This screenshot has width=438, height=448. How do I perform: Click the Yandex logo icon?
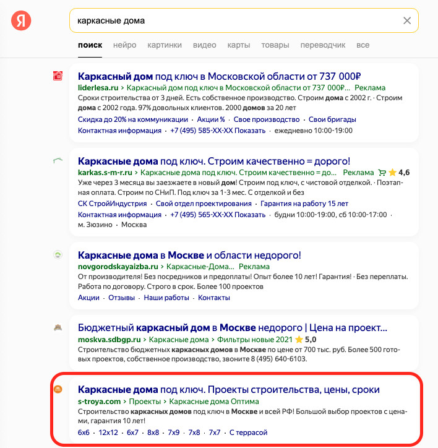pos(21,21)
